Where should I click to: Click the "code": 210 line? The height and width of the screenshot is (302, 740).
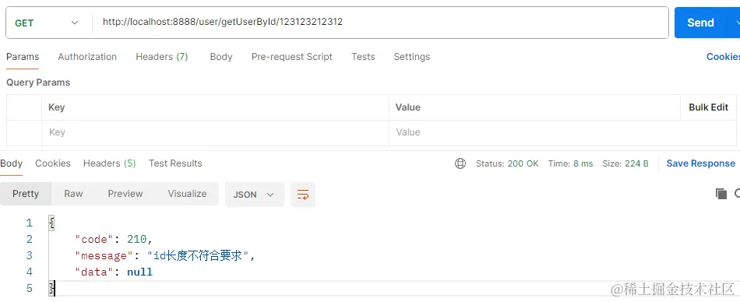point(114,239)
